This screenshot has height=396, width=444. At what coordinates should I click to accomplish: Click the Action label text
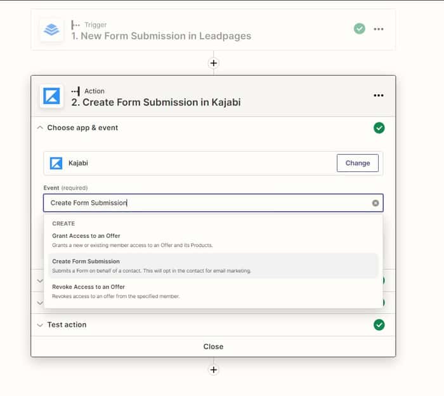point(95,91)
